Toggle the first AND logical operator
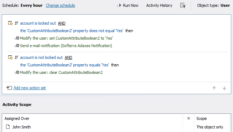233x132 pixels. tap(62, 23)
